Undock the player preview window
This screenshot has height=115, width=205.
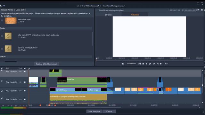pos(198,10)
